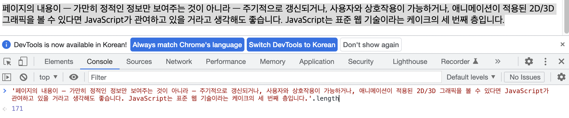This screenshot has width=569, height=118.
Task: Open the Lighthouse tab
Action: pos(410,62)
